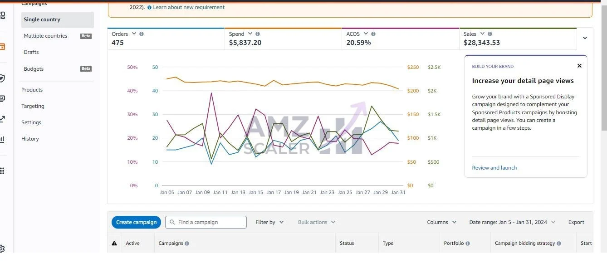Open info tooltip next to Sales metric

click(490, 34)
